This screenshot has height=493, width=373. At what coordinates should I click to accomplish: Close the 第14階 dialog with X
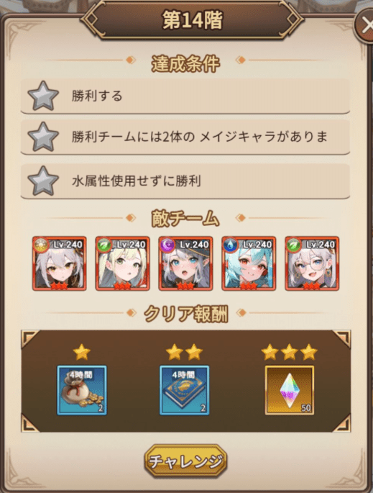(365, 25)
